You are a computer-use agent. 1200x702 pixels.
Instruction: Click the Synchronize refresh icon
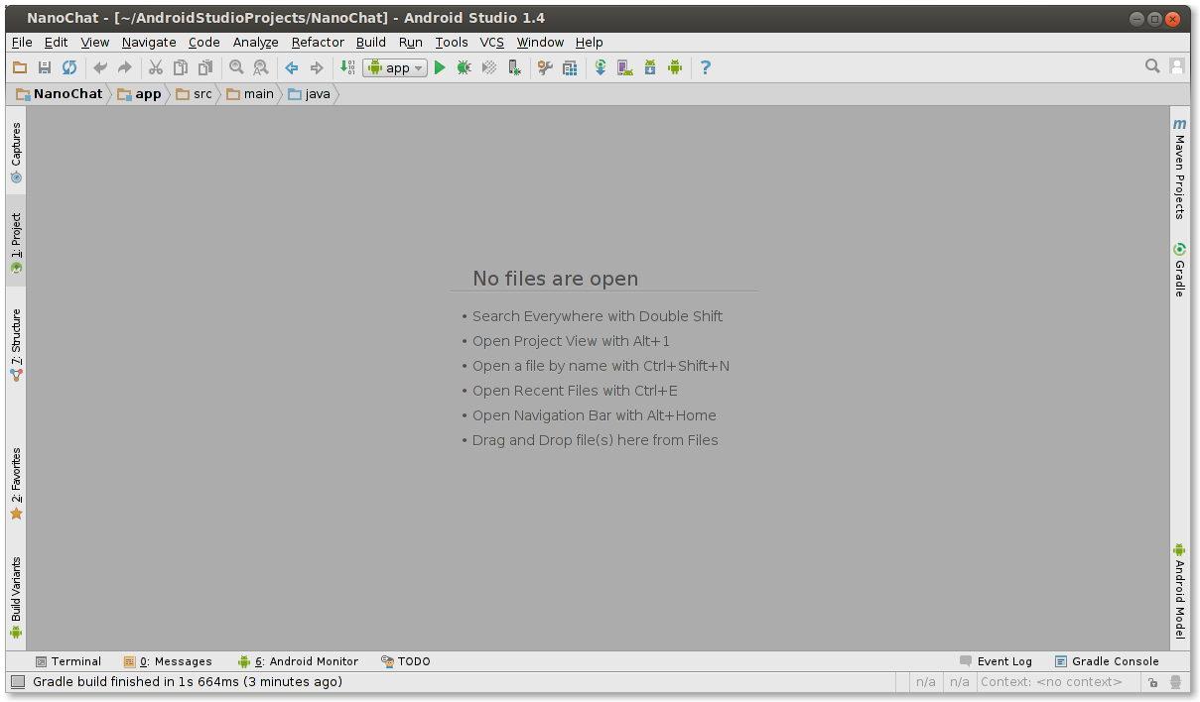(x=69, y=67)
